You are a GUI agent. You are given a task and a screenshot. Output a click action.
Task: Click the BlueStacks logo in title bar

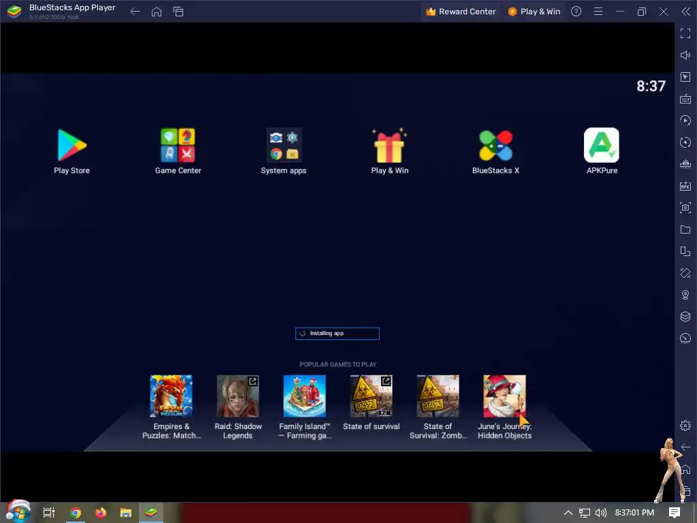[14, 12]
